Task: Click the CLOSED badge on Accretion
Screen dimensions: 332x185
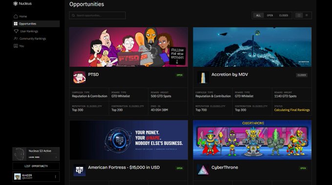Action: (302, 75)
